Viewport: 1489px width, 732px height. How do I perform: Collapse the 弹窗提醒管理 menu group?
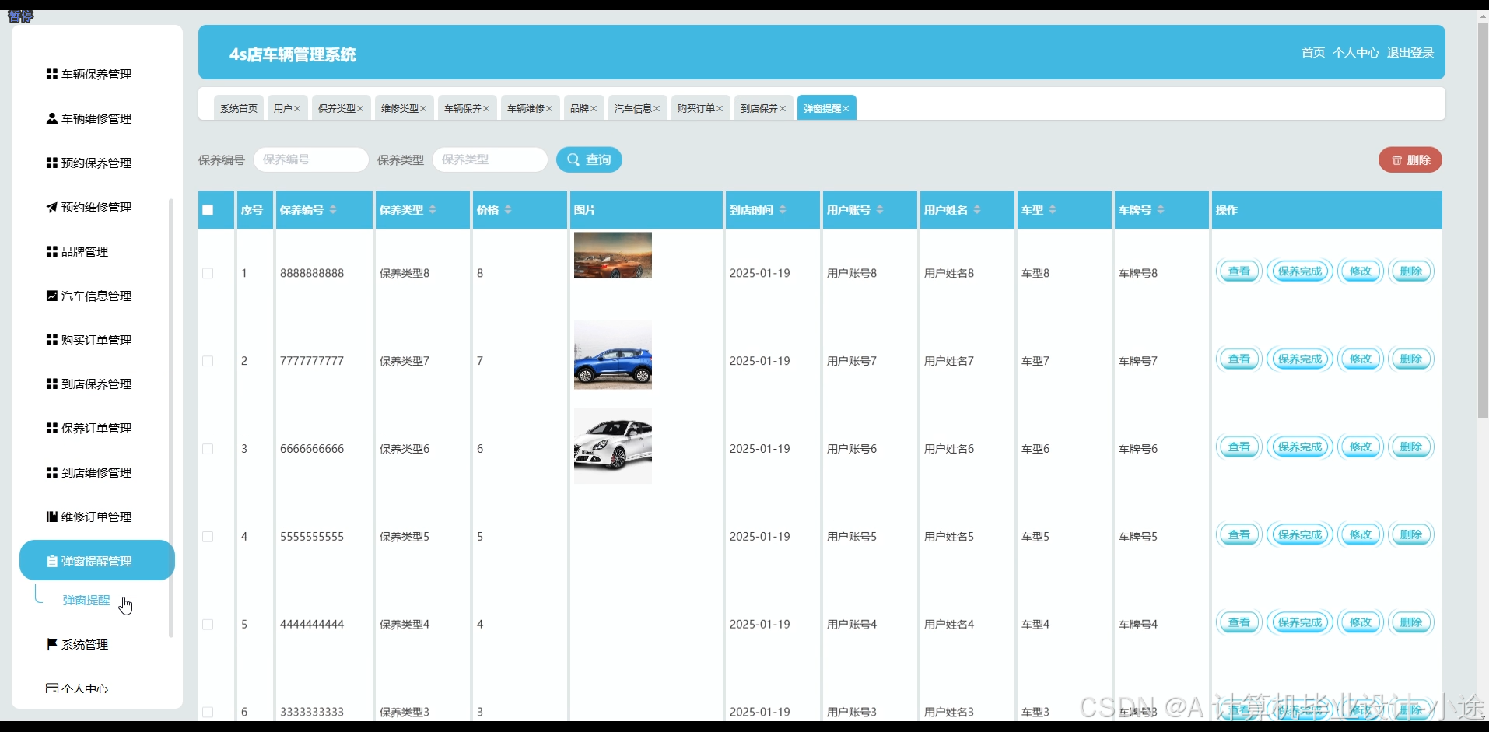(96, 560)
